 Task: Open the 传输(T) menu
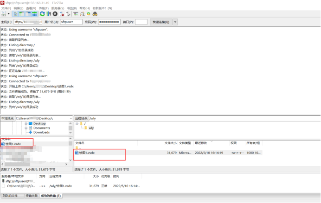click(44, 8)
